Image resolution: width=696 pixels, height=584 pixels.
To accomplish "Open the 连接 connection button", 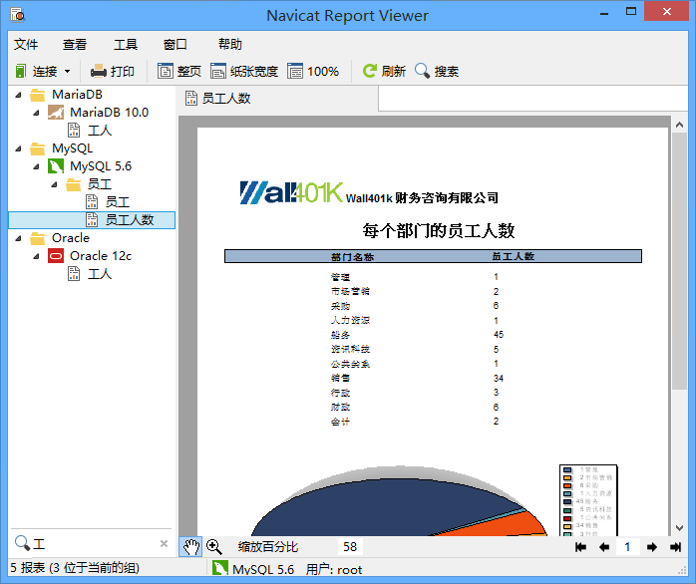I will (37, 71).
